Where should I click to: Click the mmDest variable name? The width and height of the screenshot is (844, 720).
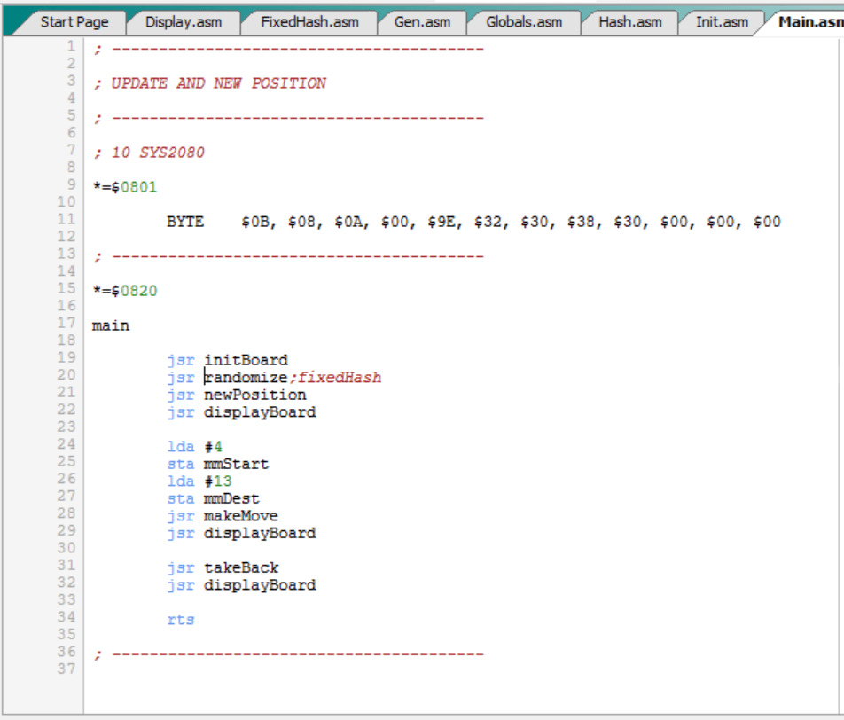pos(231,499)
